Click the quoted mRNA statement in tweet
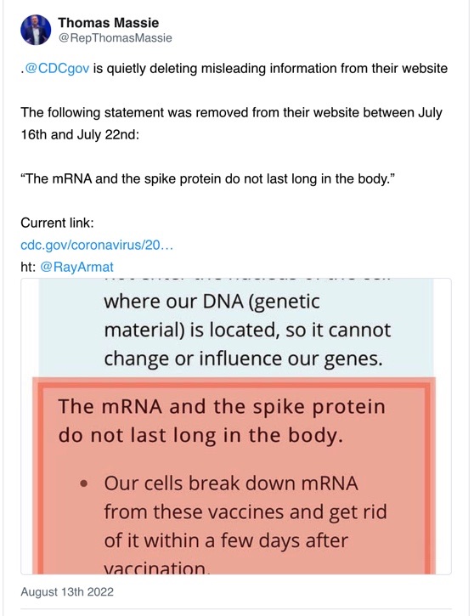This screenshot has height=616, width=474. coord(208,178)
